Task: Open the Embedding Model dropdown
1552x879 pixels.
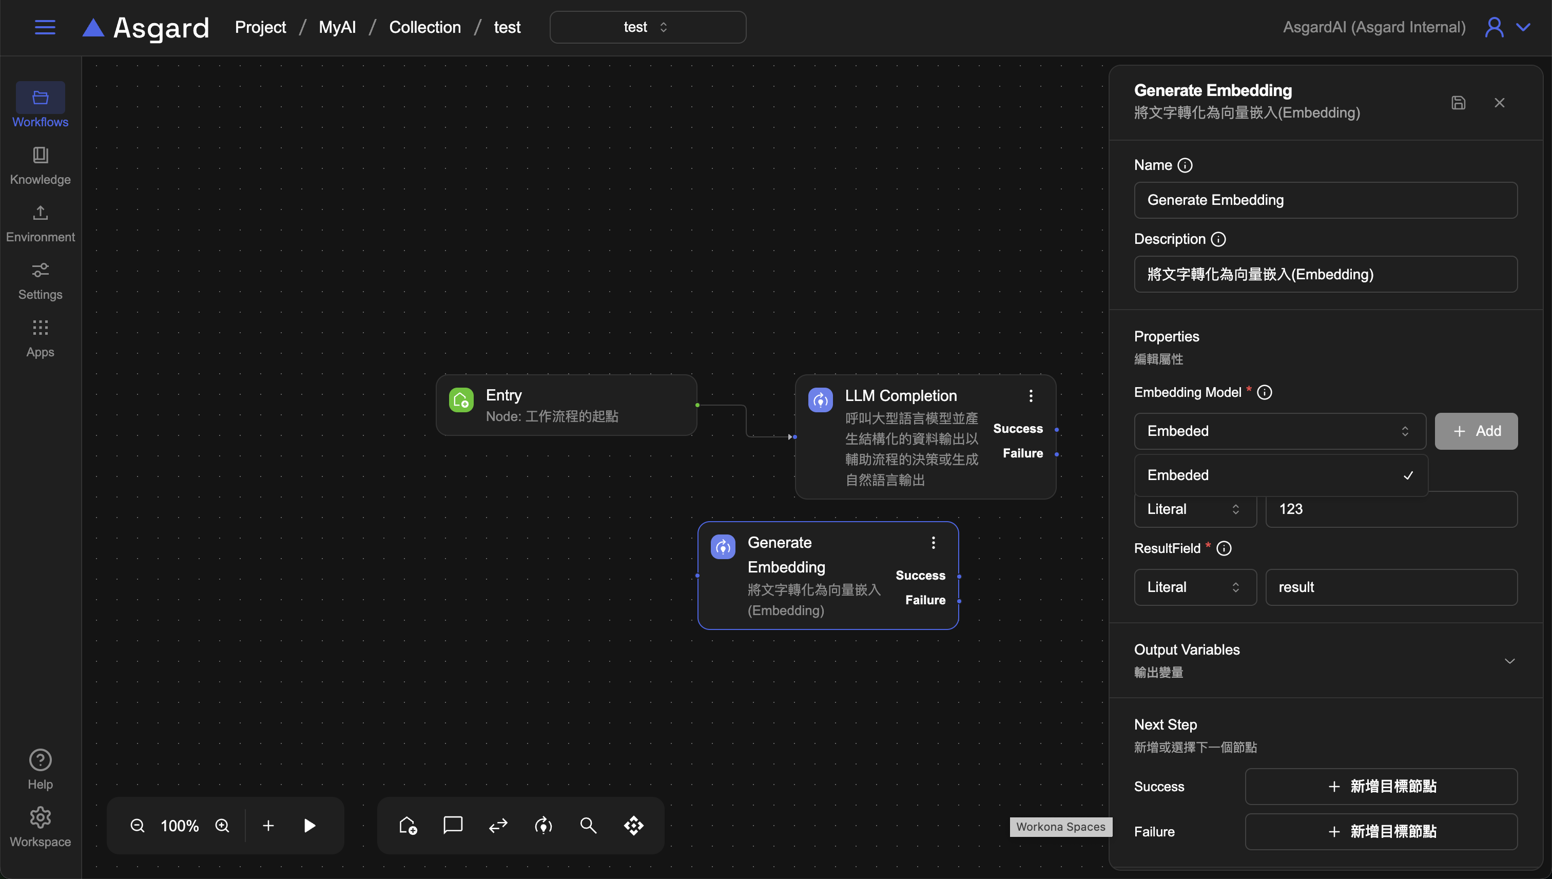Action: click(x=1279, y=431)
